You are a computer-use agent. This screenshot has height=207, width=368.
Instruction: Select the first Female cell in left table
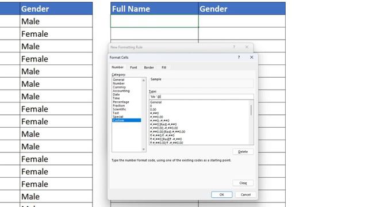tap(56, 33)
